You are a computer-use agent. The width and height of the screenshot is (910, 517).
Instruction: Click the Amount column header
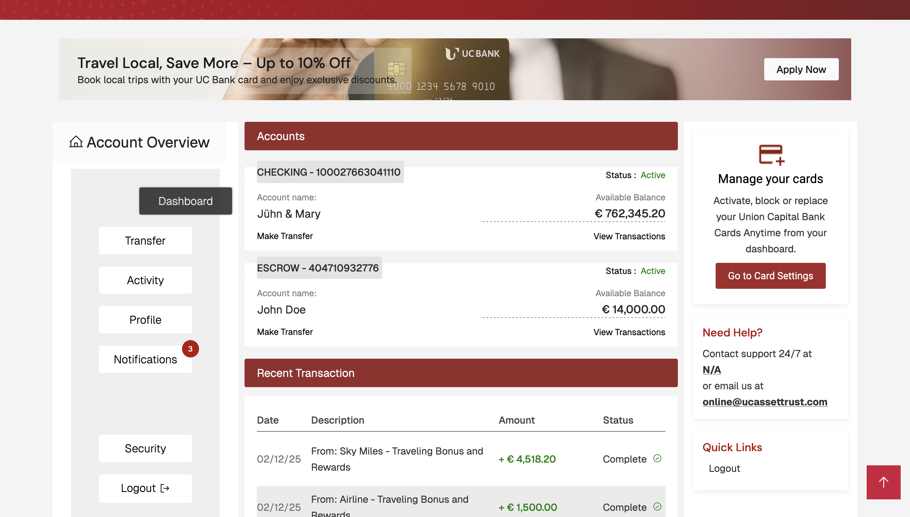click(517, 420)
